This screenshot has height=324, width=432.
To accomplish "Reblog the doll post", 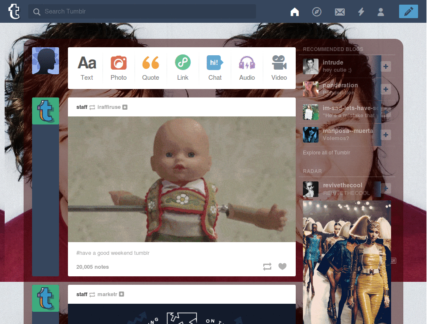I will [267, 267].
